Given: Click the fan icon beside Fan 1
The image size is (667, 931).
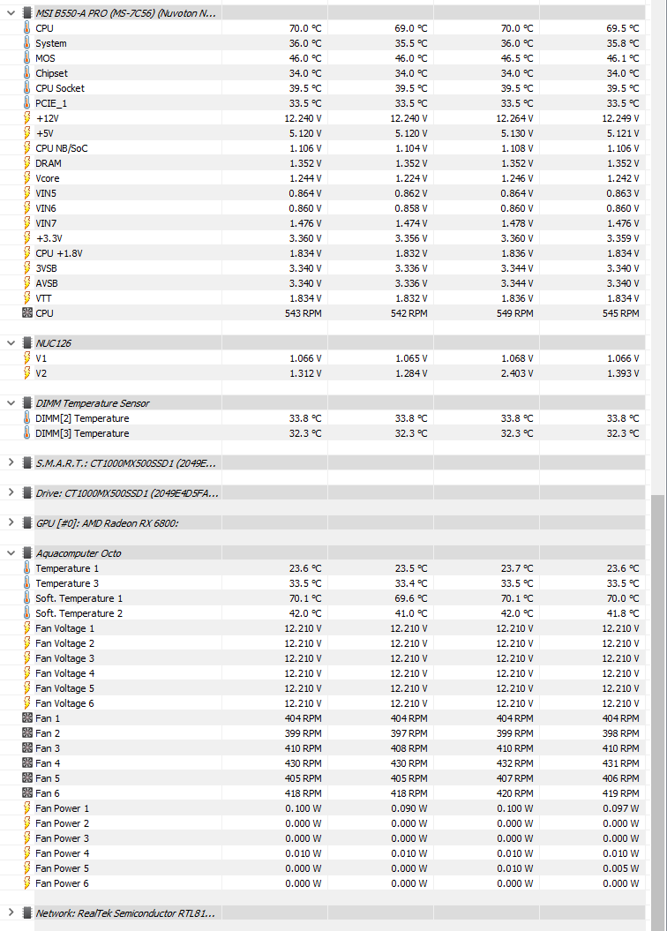Looking at the screenshot, I should coord(26,717).
